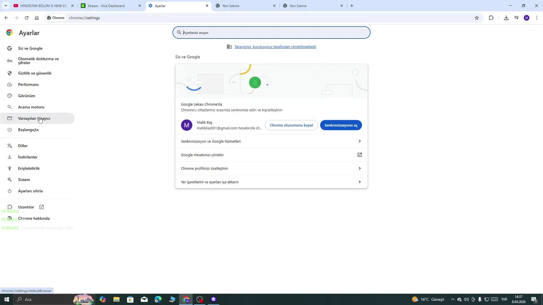
Task: Click the Ayarlarda arayın search field
Action: pos(271,33)
